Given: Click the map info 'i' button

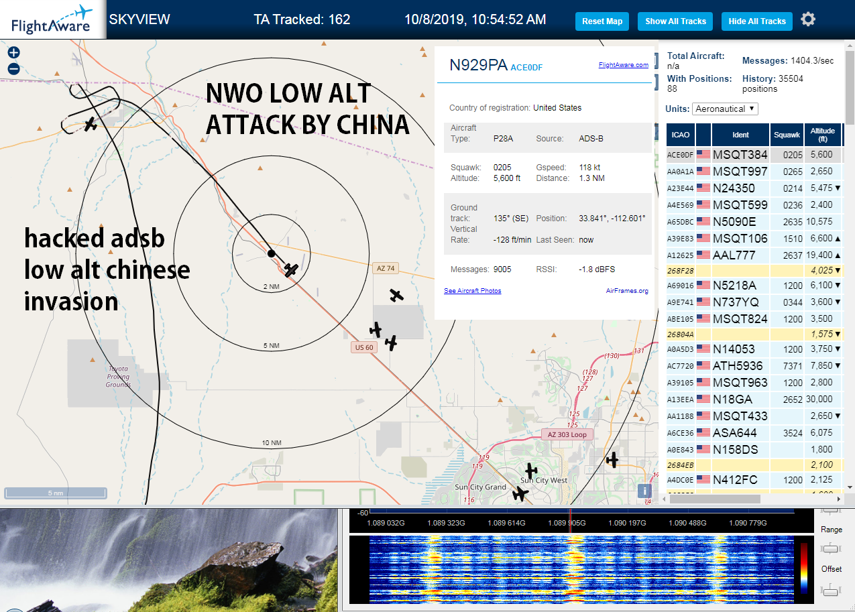Looking at the screenshot, I should pos(643,490).
